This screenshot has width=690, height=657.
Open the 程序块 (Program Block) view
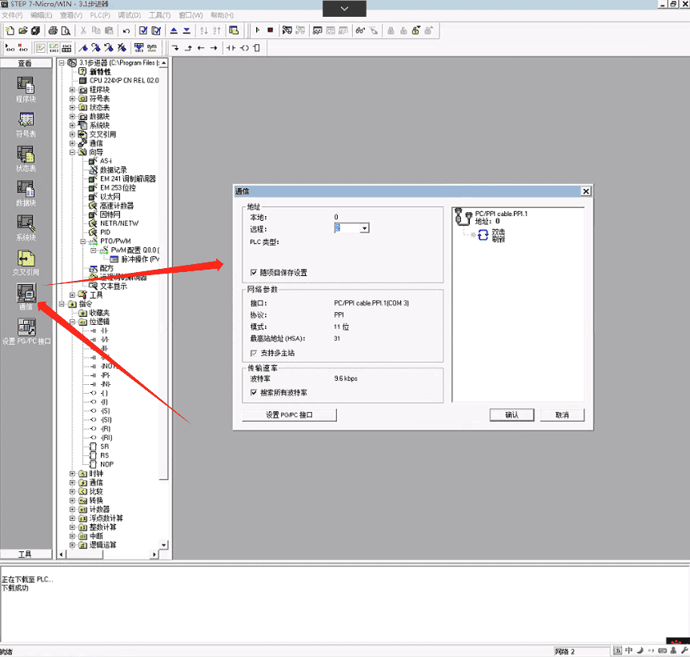[x=25, y=84]
